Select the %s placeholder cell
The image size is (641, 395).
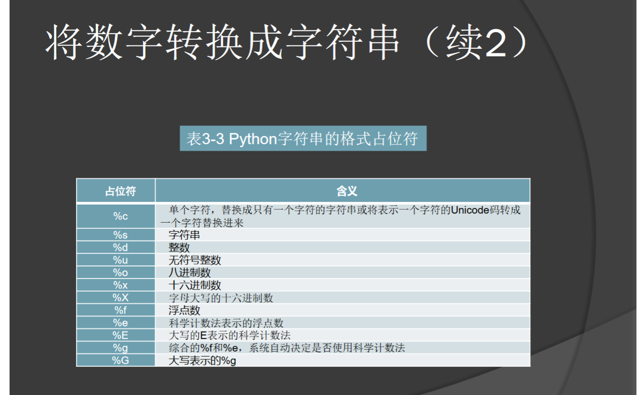tap(116, 235)
